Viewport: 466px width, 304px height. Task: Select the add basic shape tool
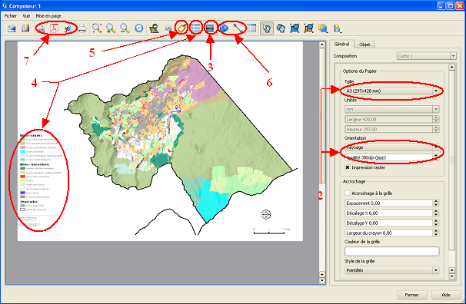pyautogui.click(x=224, y=28)
